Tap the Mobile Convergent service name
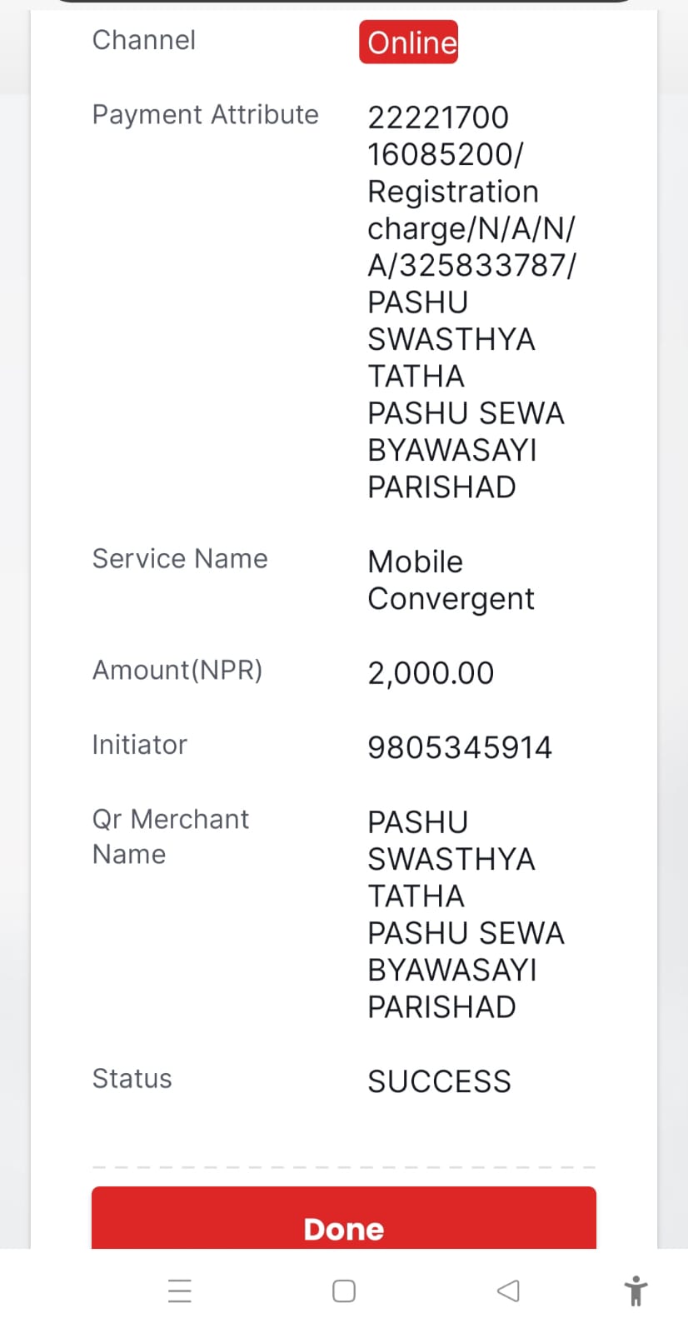Image resolution: width=688 pixels, height=1333 pixels. pos(451,580)
